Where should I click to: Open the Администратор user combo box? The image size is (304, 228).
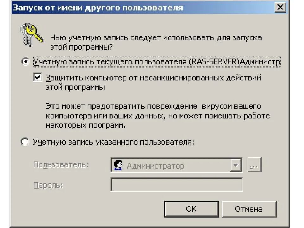(176, 165)
